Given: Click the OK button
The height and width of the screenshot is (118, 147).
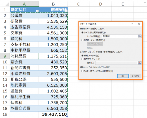Looking at the screenshot, I should tap(123, 76).
